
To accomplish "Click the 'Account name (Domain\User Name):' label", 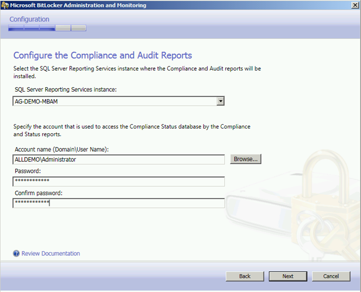I will click(x=62, y=149).
